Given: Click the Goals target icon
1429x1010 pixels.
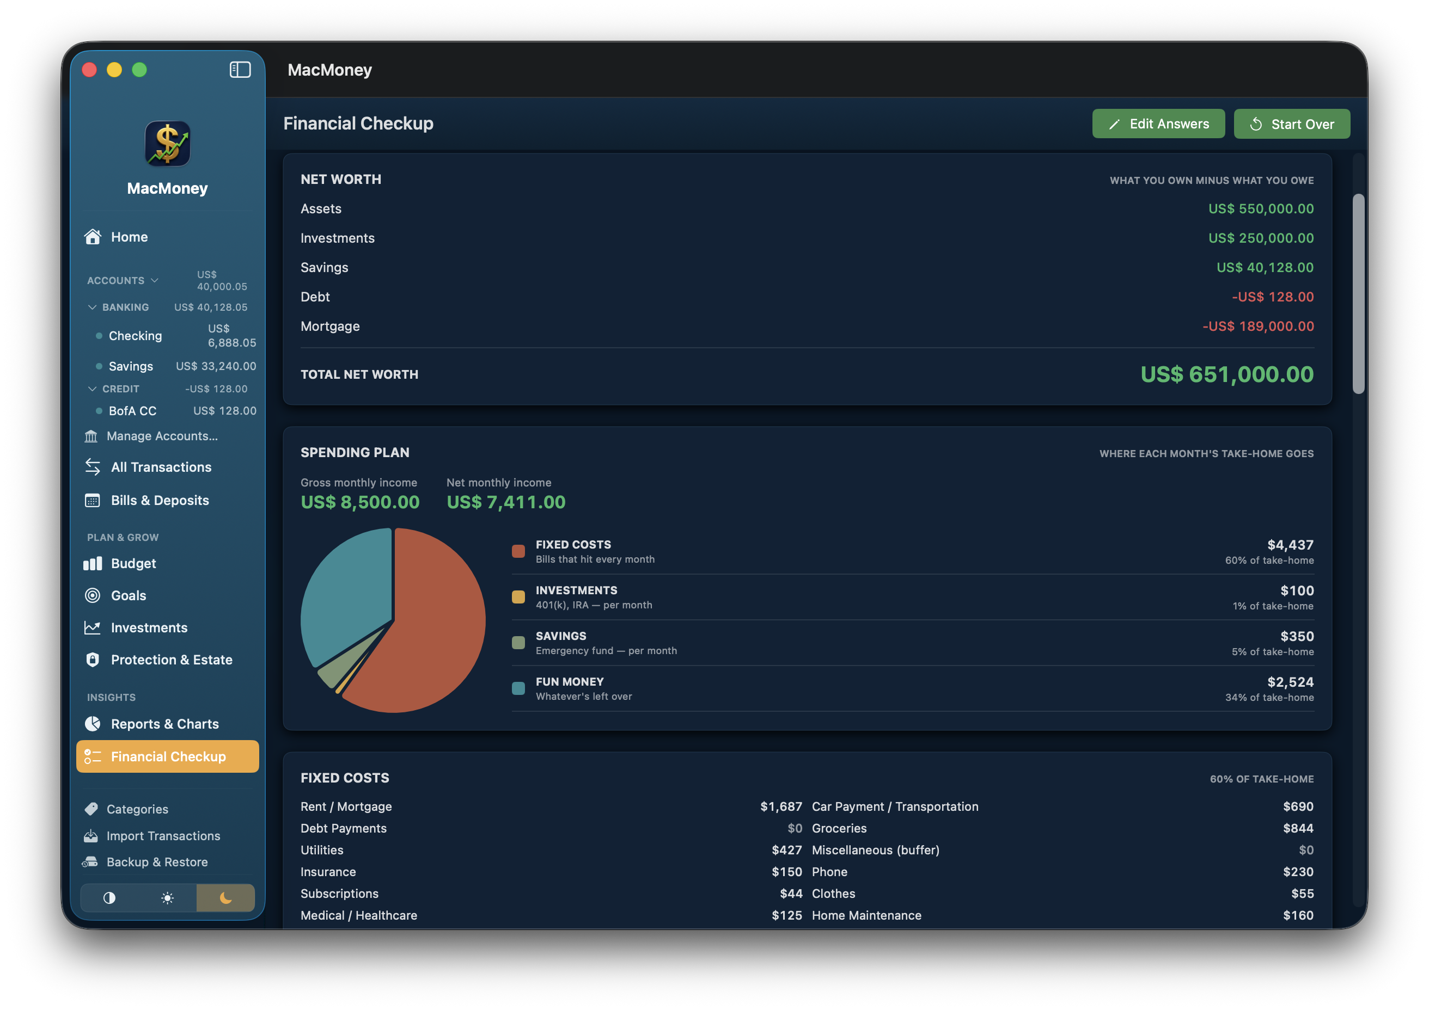Looking at the screenshot, I should click(93, 595).
